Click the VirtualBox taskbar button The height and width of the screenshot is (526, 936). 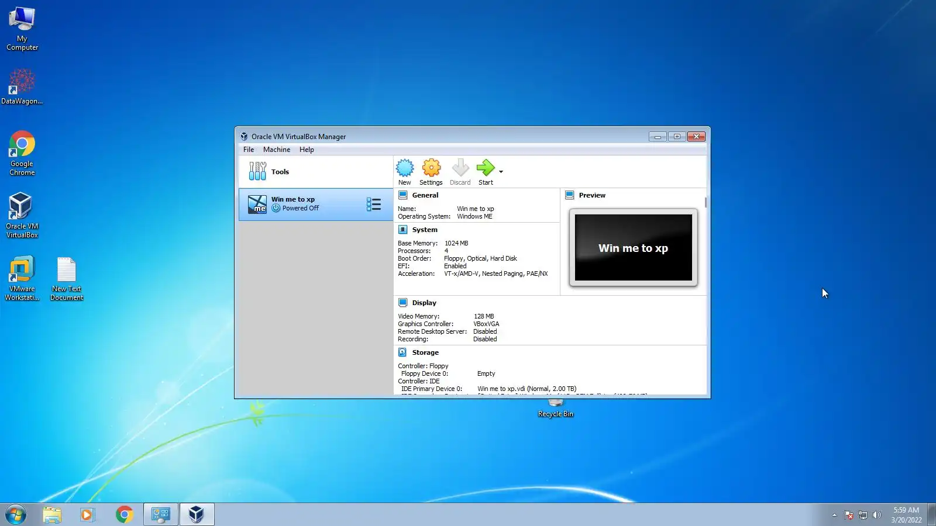(x=197, y=514)
